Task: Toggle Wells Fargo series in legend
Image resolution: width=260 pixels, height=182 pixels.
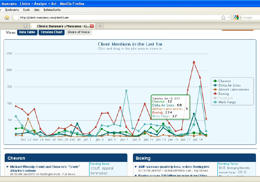Action: 225,102
